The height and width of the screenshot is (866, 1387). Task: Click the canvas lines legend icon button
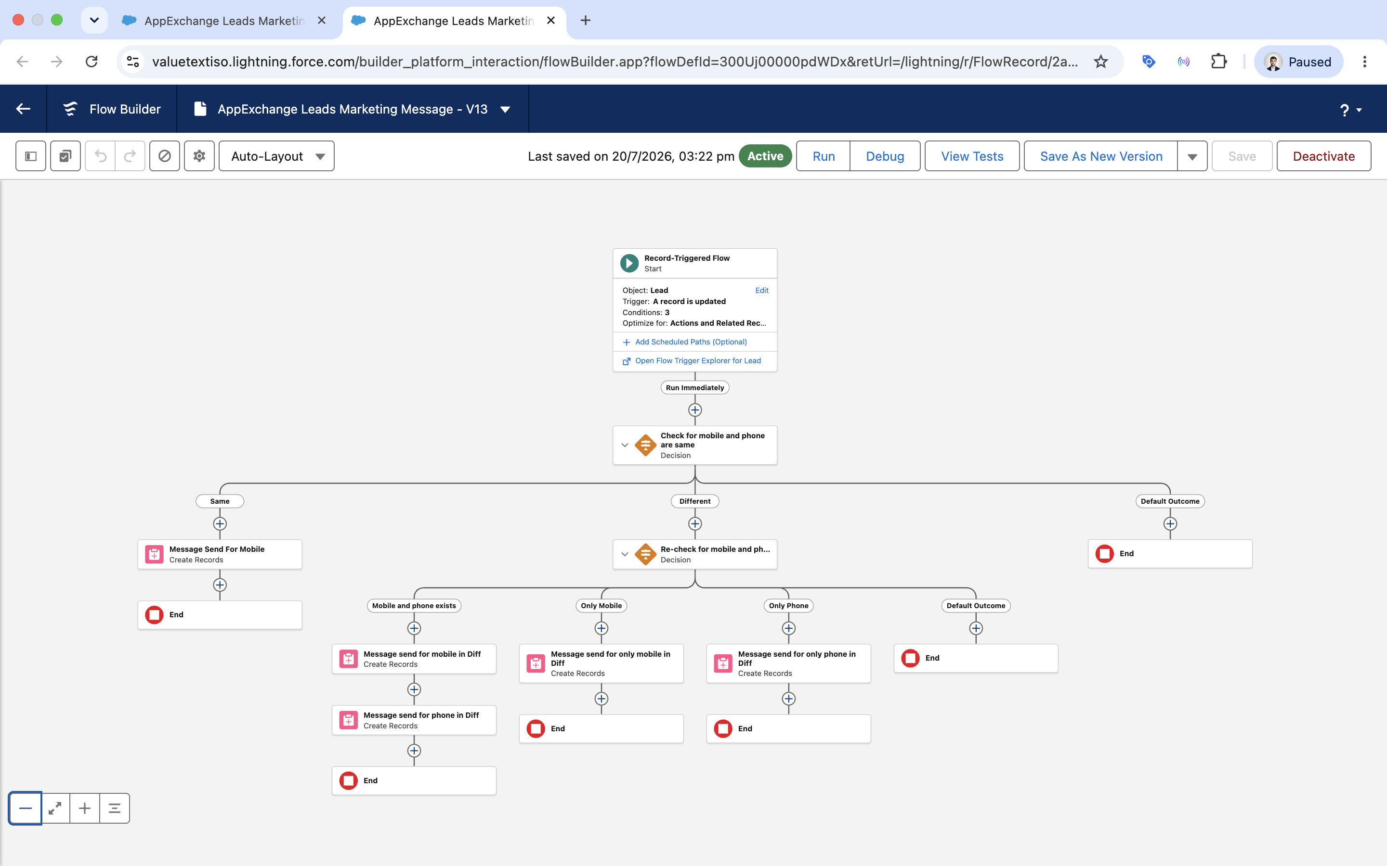click(115, 808)
